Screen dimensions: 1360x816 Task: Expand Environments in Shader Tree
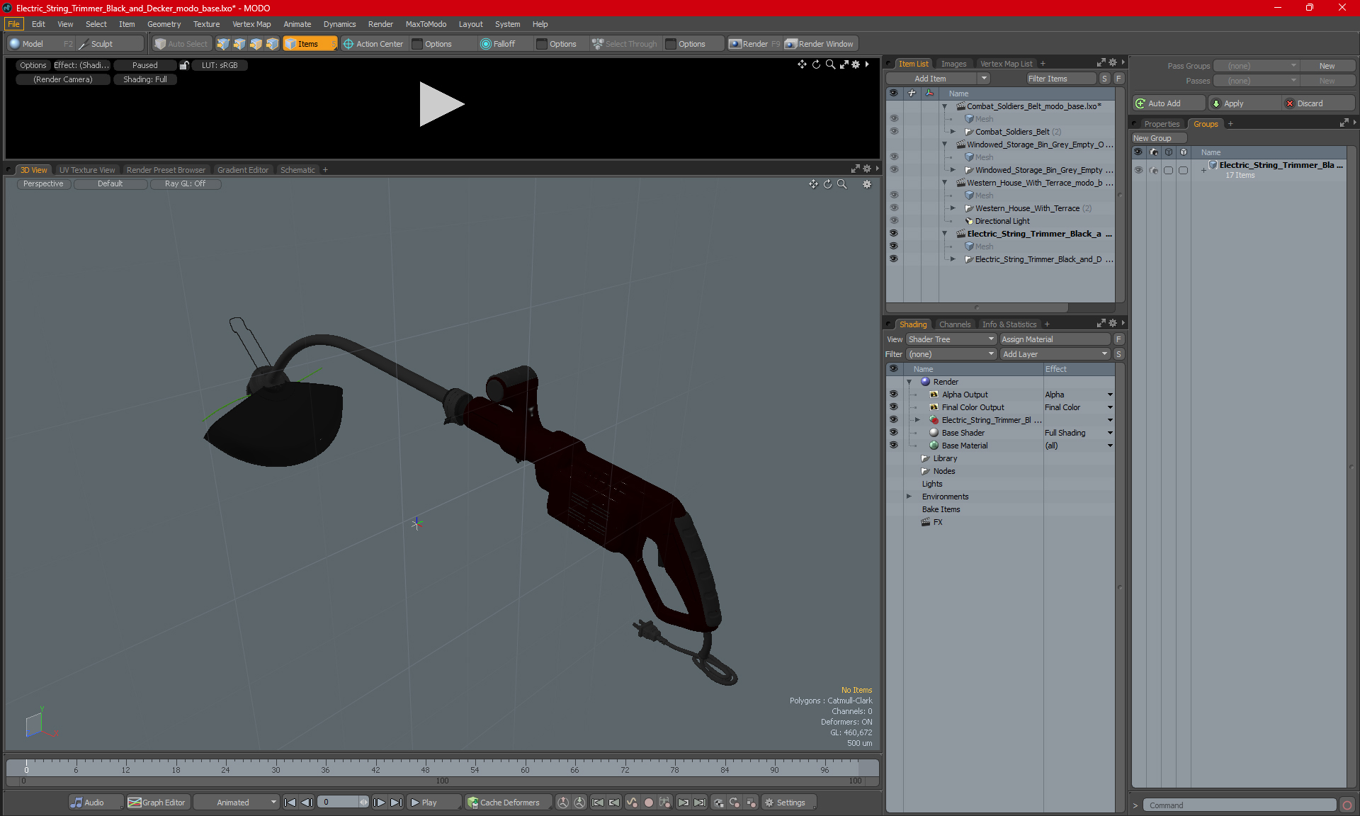909,497
